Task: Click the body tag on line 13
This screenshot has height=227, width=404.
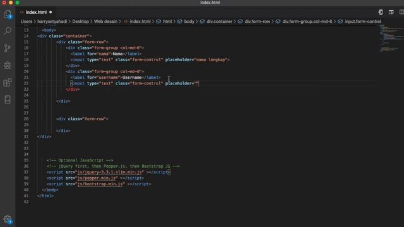Action: pyautogui.click(x=49, y=30)
